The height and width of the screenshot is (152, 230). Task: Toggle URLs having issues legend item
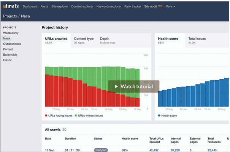59,116
